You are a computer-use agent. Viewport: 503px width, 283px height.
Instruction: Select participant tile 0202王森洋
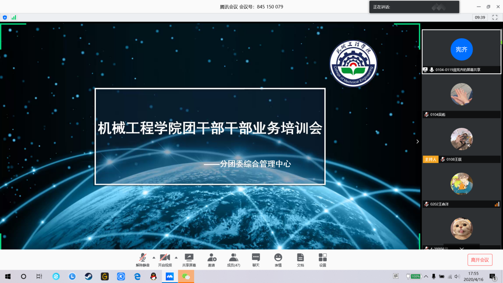pyautogui.click(x=462, y=186)
